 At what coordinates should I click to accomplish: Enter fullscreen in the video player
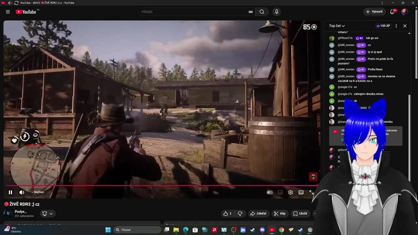(x=312, y=192)
